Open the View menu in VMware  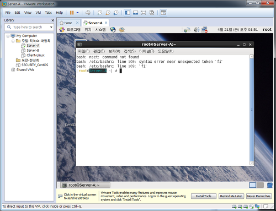coord(28,13)
